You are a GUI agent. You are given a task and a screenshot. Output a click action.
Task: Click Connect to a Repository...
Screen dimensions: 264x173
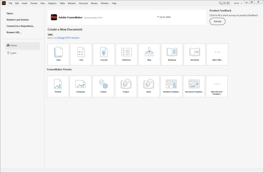[20, 26]
